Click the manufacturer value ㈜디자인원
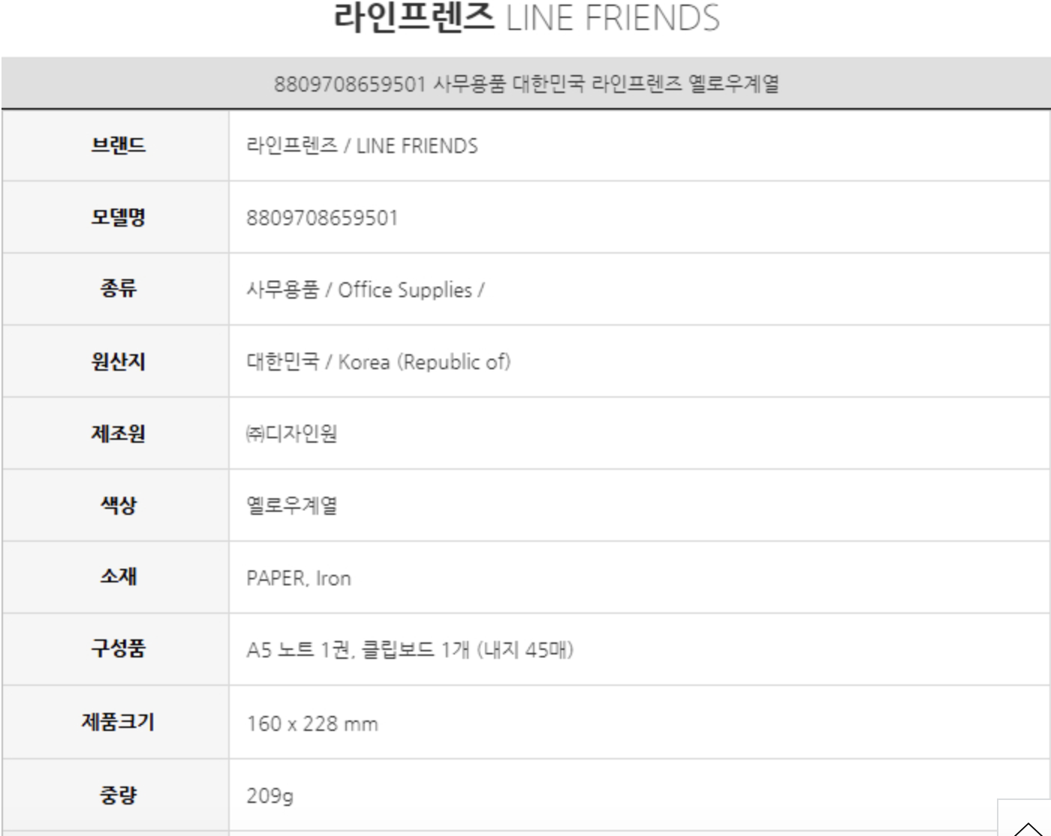The height and width of the screenshot is (836, 1051). 291,434
